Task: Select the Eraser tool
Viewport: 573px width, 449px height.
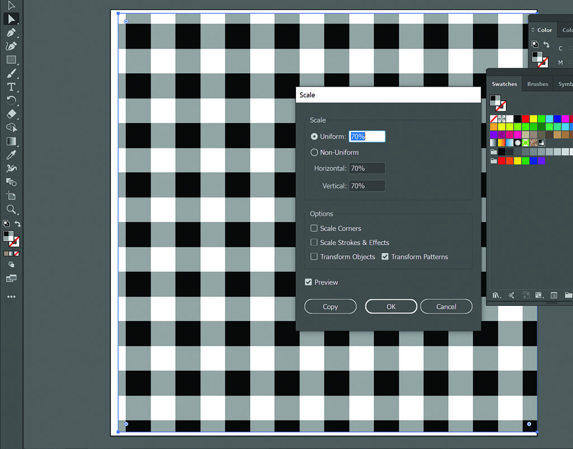Action: point(11,114)
